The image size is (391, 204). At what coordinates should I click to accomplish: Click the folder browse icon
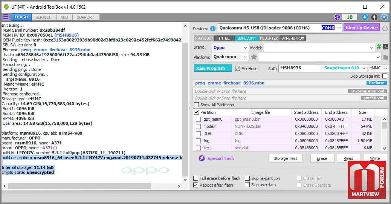[x=385, y=57]
